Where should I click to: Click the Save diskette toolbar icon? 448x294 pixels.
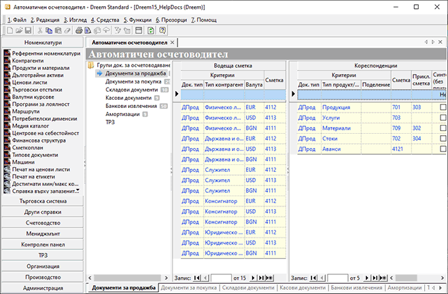click(x=28, y=31)
